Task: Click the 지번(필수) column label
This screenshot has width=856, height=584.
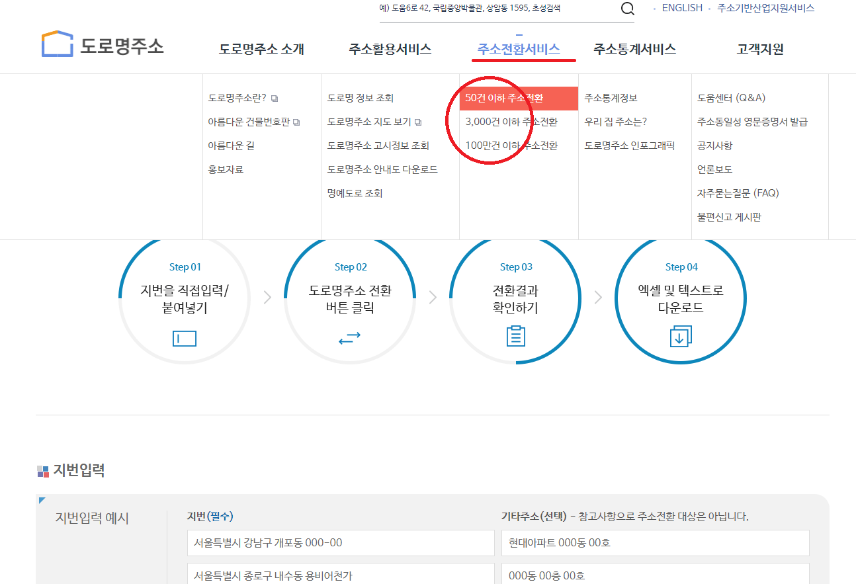Action: coord(210,517)
